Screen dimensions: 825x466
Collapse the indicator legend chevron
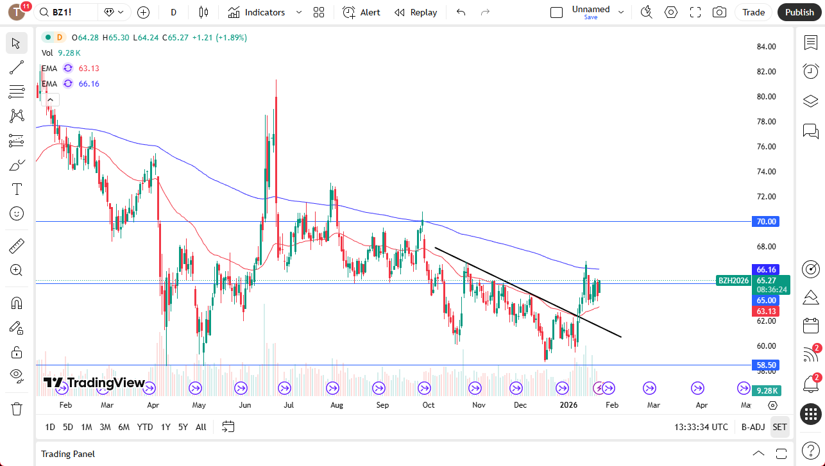(x=51, y=99)
